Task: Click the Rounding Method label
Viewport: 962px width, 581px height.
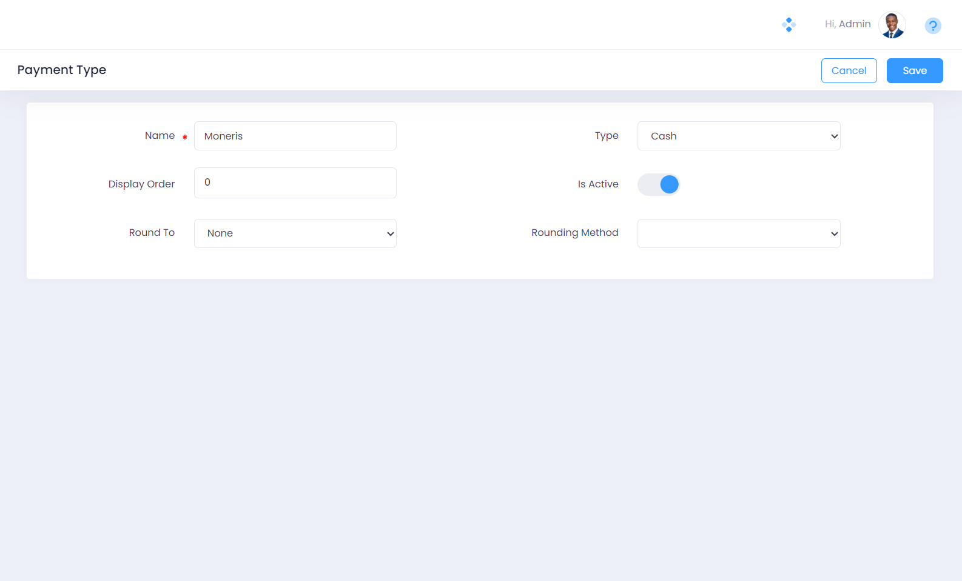Action: pyautogui.click(x=574, y=233)
